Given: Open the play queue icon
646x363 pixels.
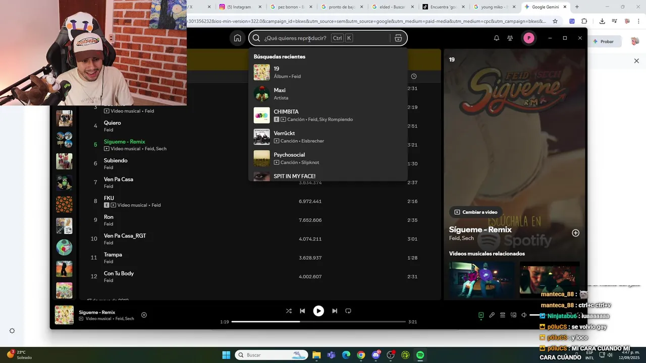Looking at the screenshot, I should 503,315.
